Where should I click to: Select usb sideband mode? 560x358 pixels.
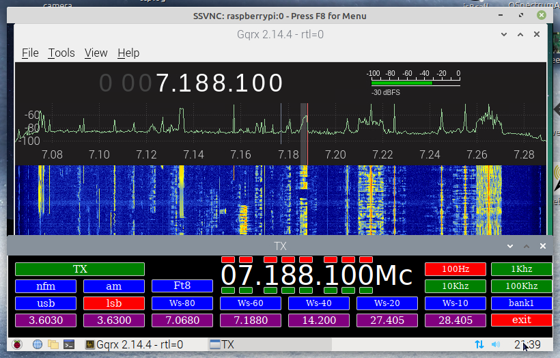point(46,303)
